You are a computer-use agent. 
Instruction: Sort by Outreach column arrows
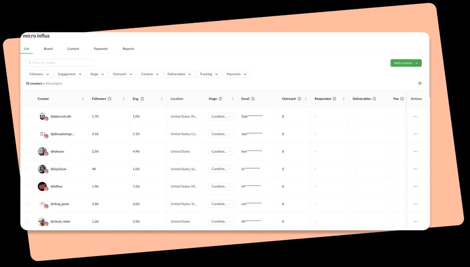coord(305,99)
